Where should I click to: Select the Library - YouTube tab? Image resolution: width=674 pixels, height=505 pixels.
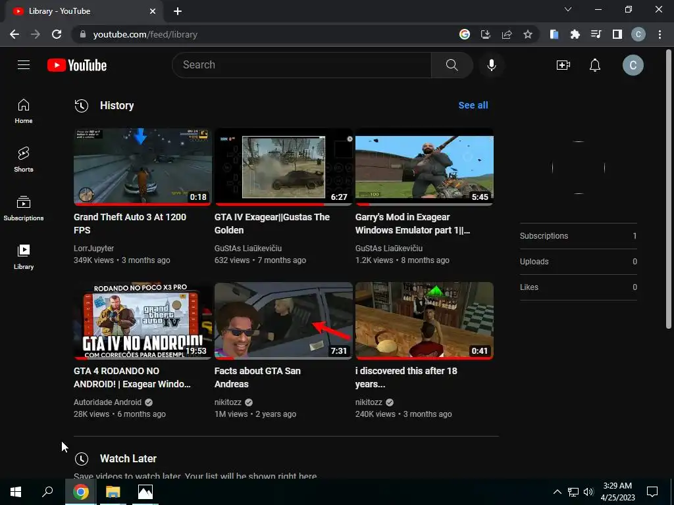[84, 11]
